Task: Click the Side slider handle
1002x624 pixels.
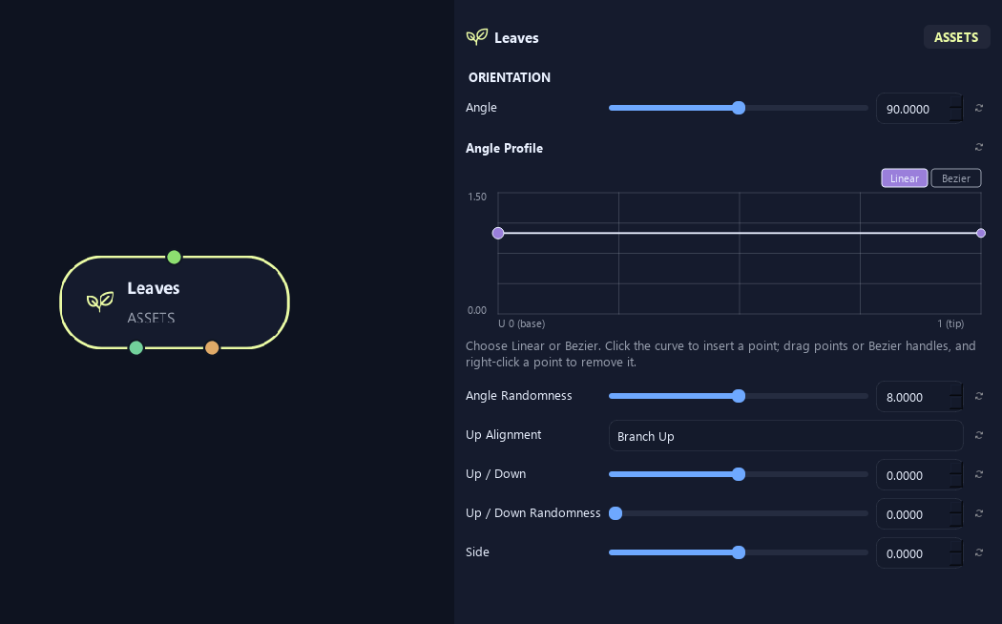Action: point(739,552)
